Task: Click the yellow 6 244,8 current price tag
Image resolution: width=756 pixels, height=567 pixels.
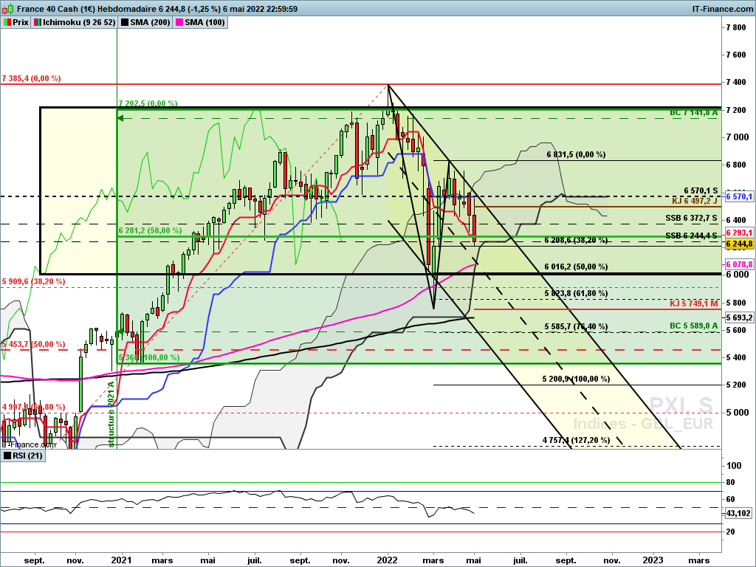Action: 739,244
